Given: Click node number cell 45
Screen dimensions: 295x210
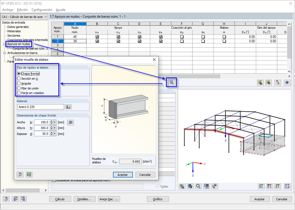Looking at the screenshot, I should pos(75,37).
